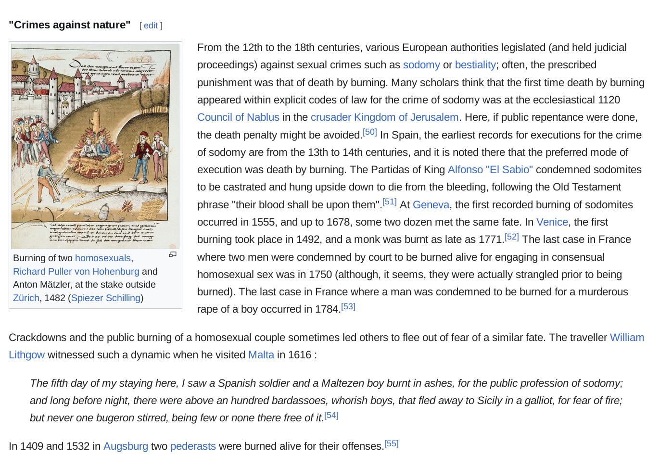Open the Malta article link
647x455 pixels.
[261, 355]
